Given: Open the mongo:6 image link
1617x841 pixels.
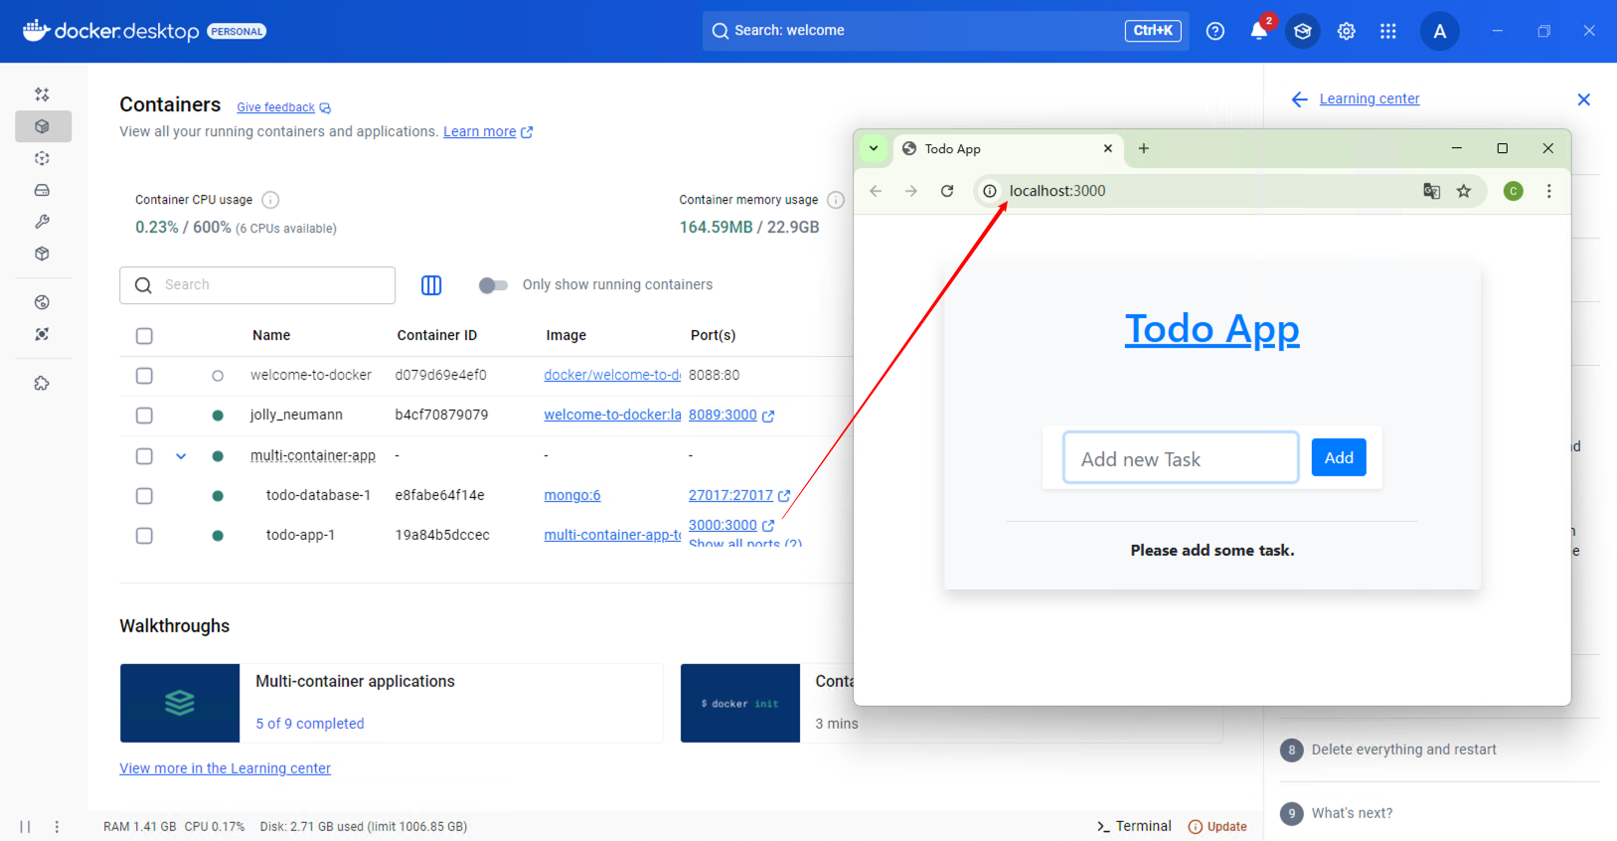Looking at the screenshot, I should (x=572, y=495).
